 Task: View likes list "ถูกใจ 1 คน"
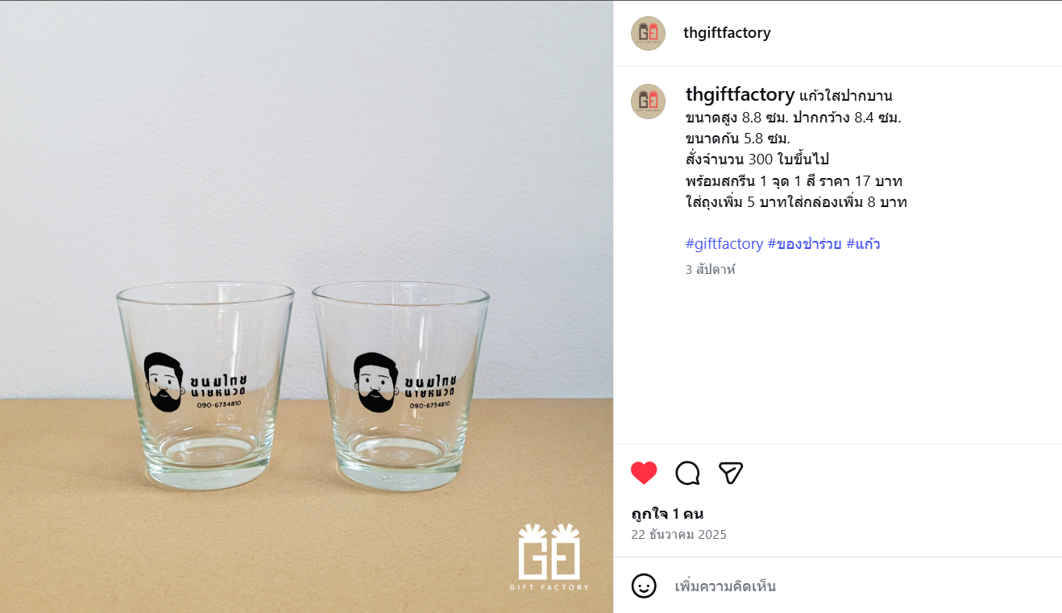pyautogui.click(x=667, y=514)
